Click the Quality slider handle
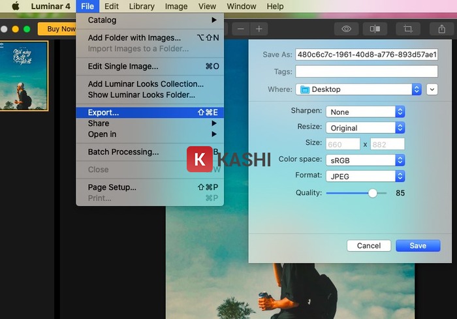 tap(372, 193)
